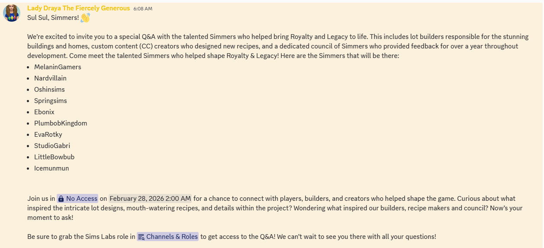Click the "Sul Sul, Simmers!" greeting text
The image size is (544, 248).
point(53,18)
